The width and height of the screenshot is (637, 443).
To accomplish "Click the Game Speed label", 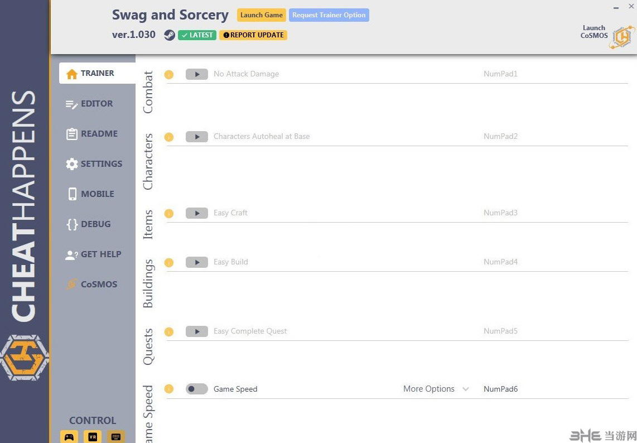I will (x=235, y=389).
